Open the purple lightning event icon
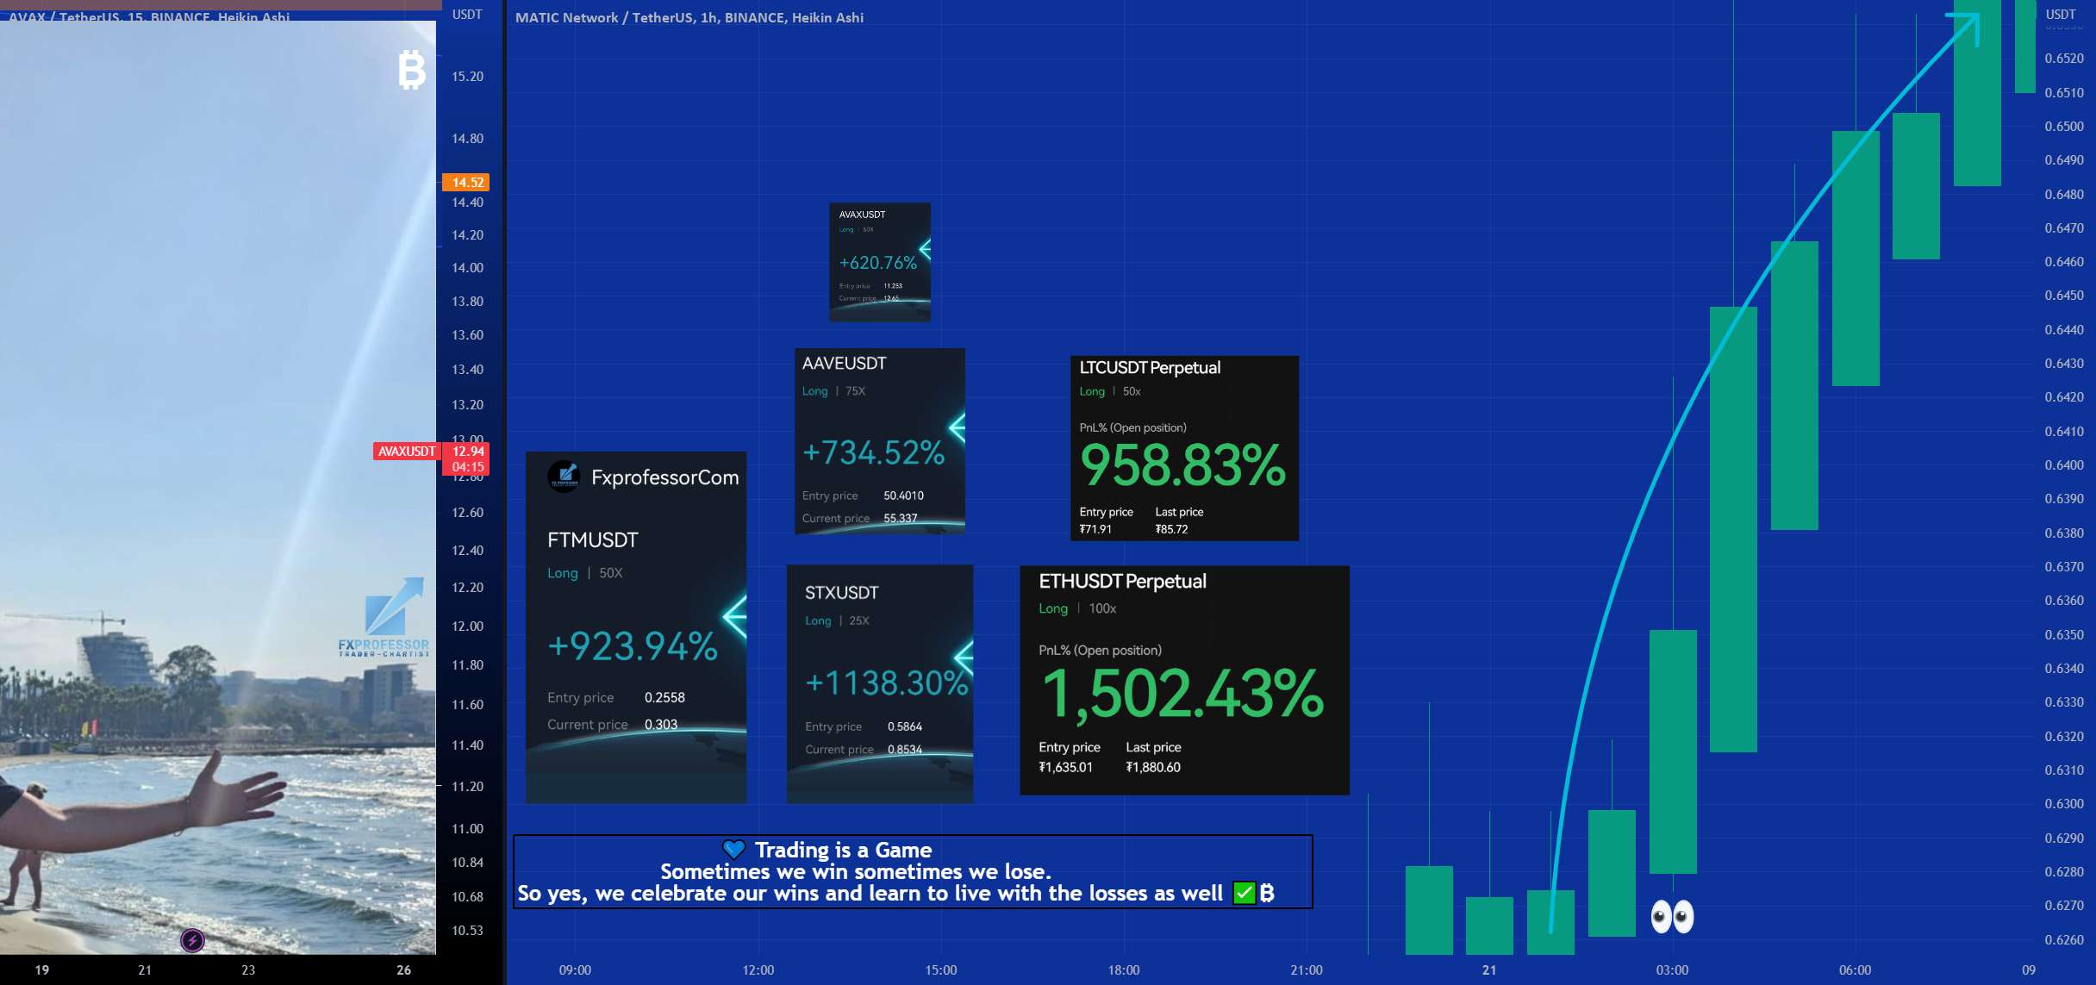 click(x=192, y=940)
